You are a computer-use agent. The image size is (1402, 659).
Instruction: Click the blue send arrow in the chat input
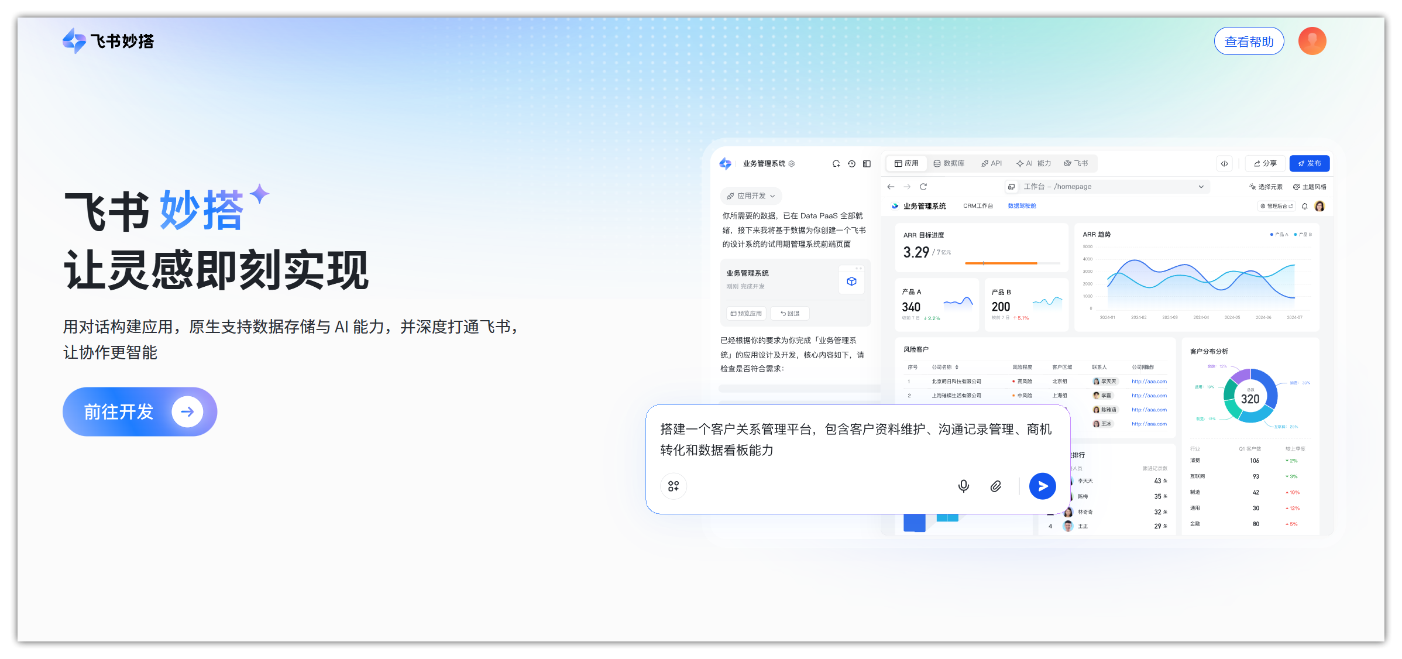coord(1042,486)
